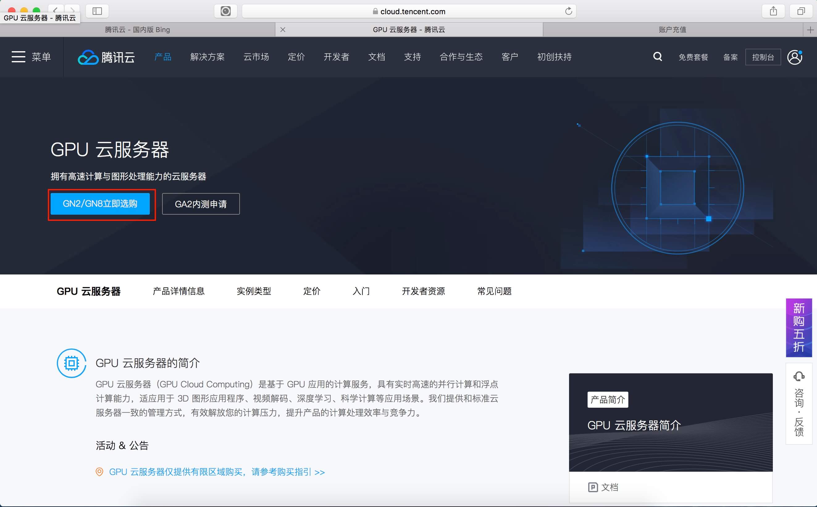Click the GA2内测申请 button
This screenshot has height=507, width=817.
pos(201,204)
